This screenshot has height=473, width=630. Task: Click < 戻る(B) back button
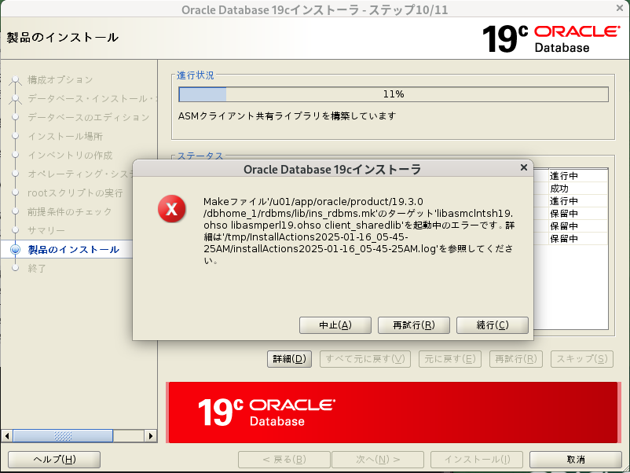284,460
